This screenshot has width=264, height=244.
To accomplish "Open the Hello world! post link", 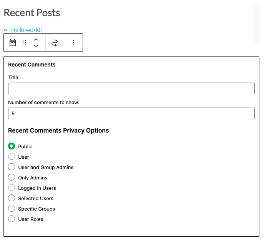I will (27, 30).
